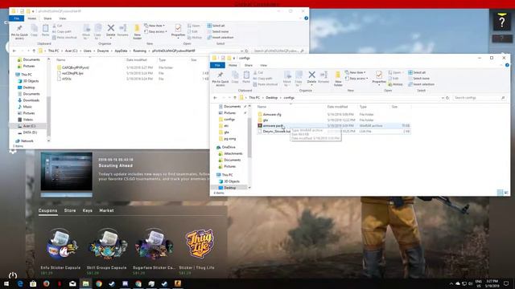Open Easy access dropdown in config window
The image size is (515, 289).
[357, 79]
